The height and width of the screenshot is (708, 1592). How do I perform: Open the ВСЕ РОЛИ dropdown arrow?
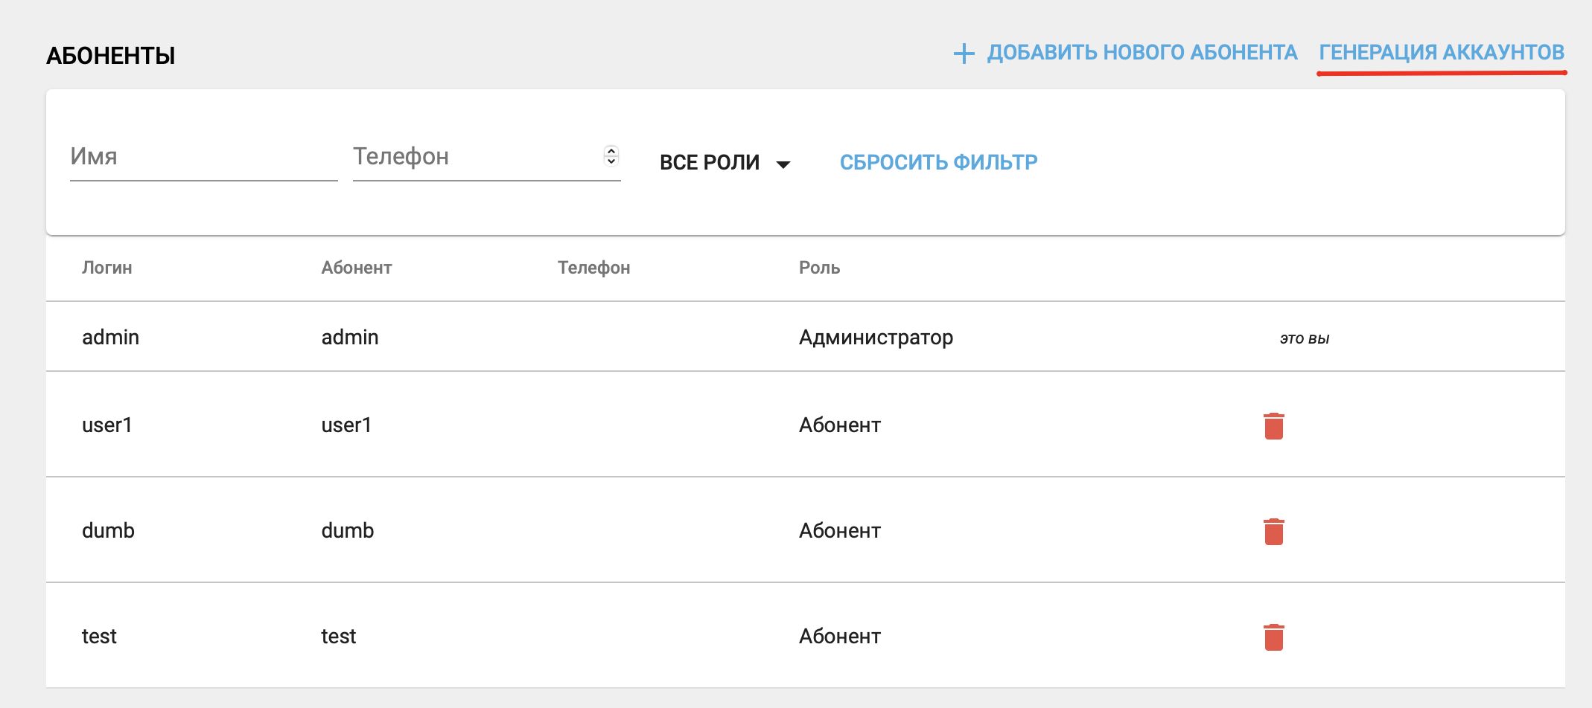783,164
